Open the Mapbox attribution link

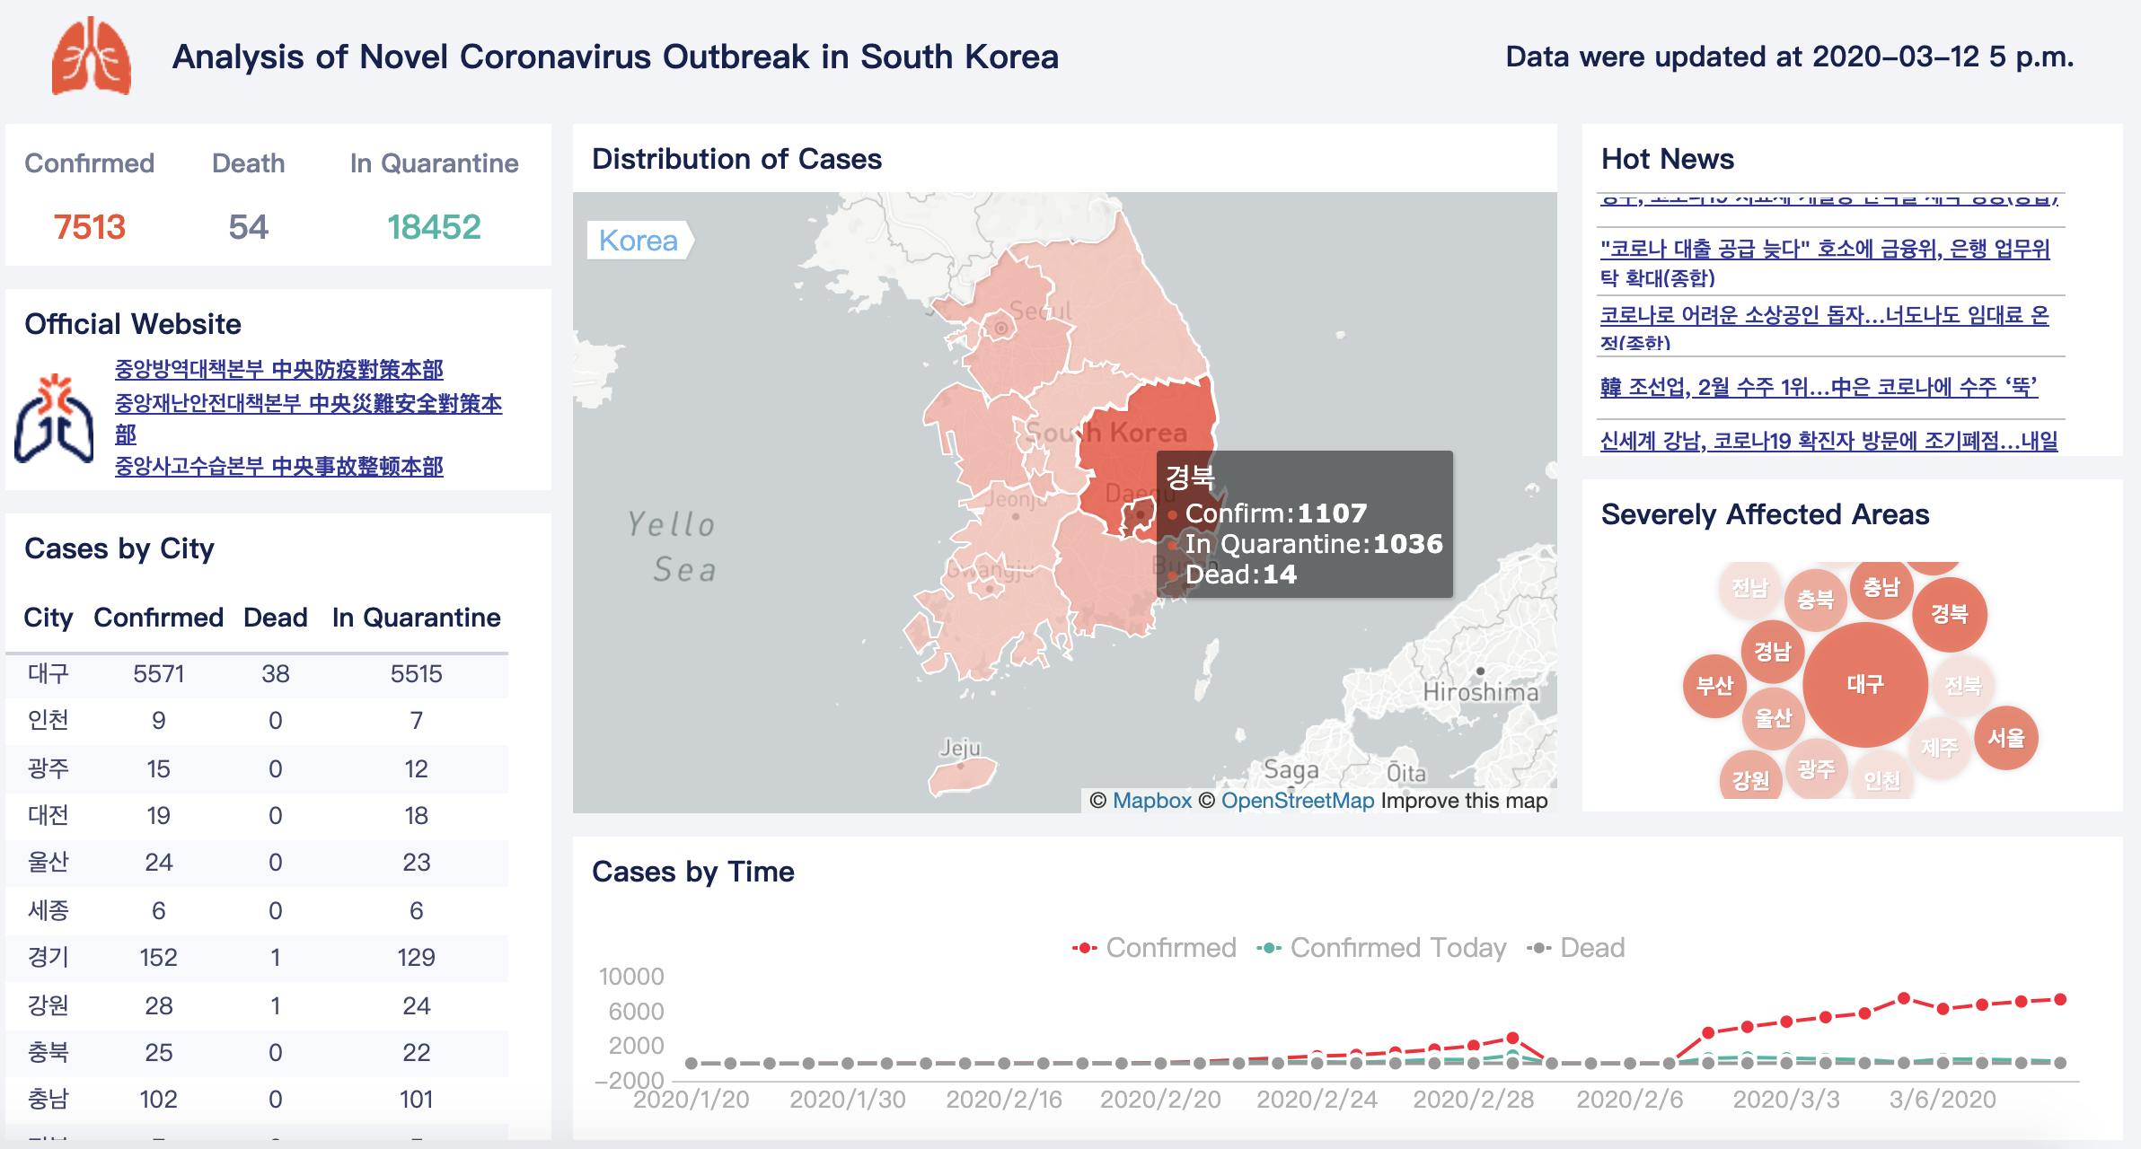click(x=1151, y=801)
